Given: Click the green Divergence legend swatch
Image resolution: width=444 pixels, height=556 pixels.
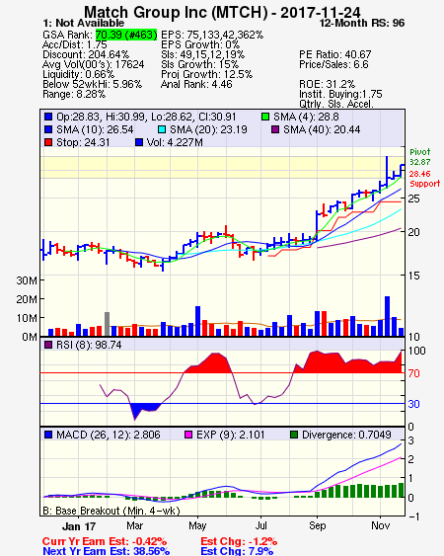Looking at the screenshot, I should 294,435.
